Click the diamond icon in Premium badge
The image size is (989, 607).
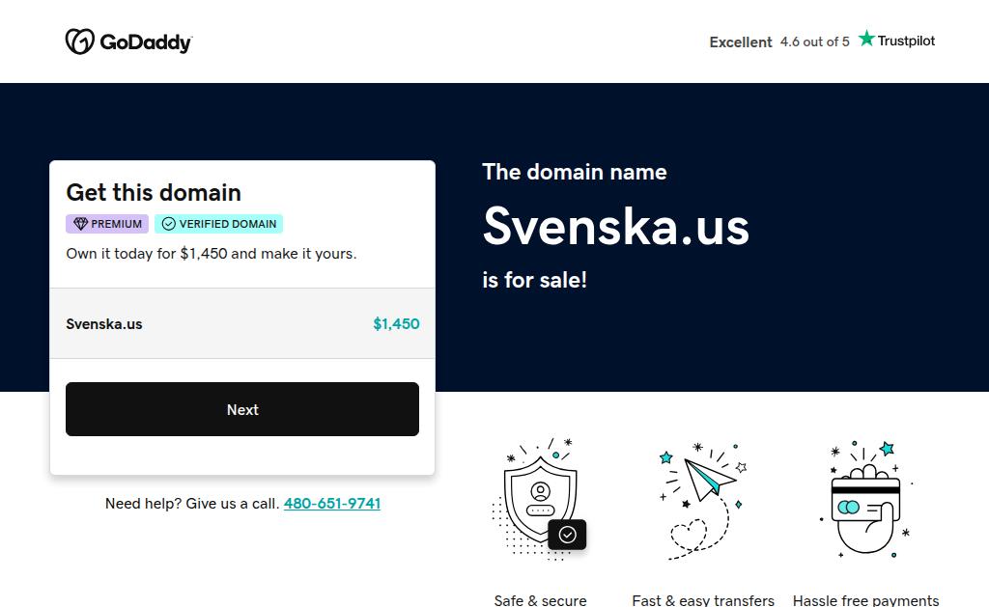80,224
